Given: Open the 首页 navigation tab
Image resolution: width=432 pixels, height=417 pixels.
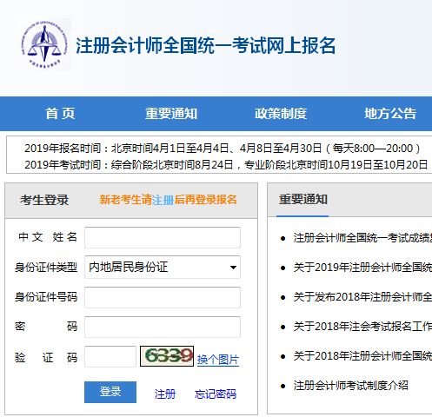Looking at the screenshot, I should click(x=60, y=114).
